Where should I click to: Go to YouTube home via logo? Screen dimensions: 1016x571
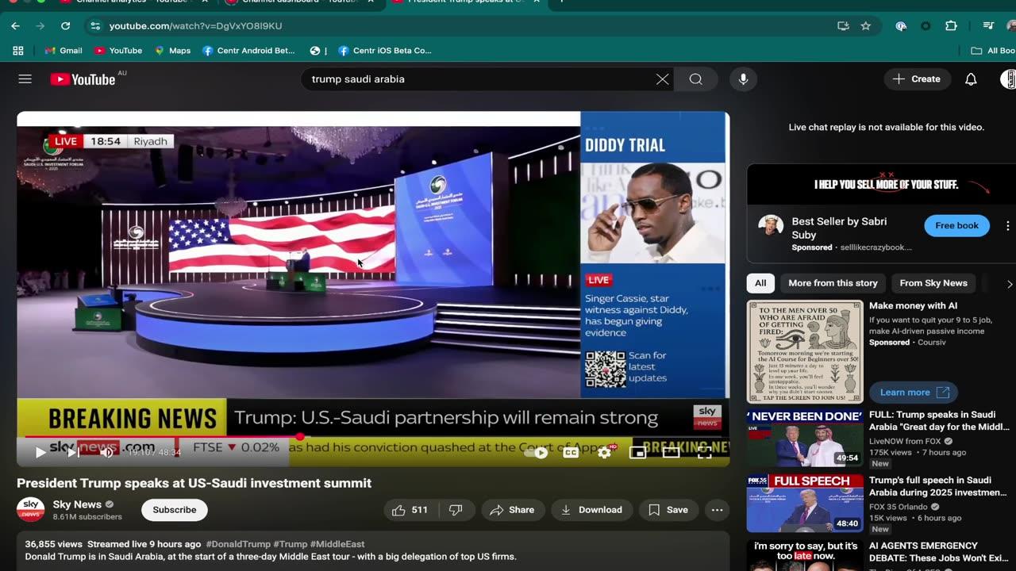point(83,79)
